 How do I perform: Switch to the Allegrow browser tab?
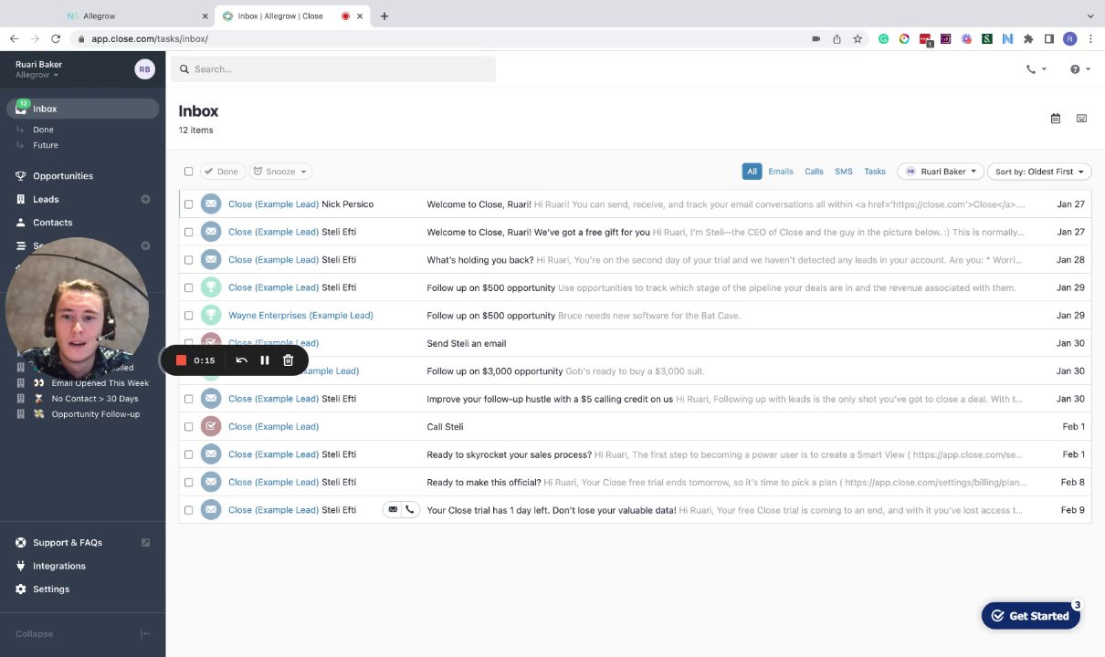point(137,16)
